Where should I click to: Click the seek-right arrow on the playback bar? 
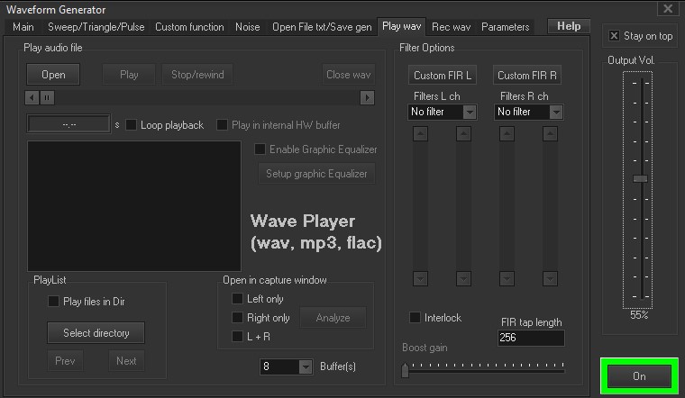point(367,98)
